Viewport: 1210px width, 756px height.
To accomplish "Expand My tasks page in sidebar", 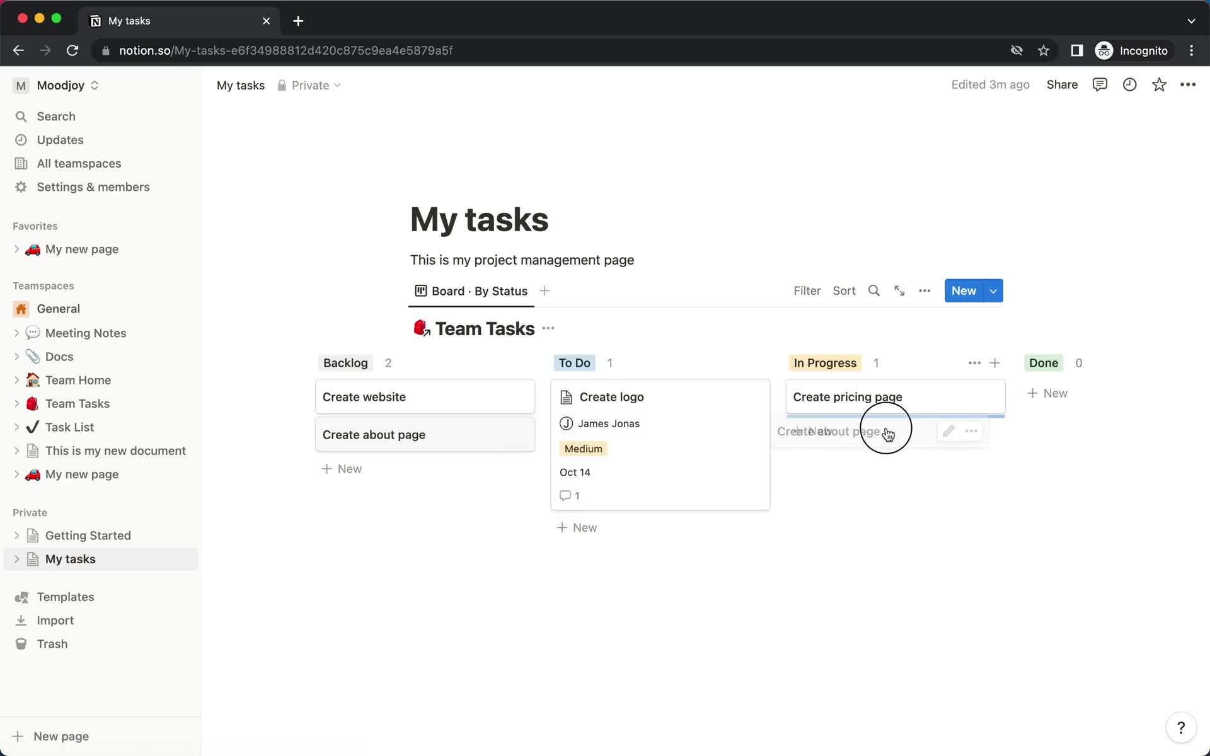I will click(x=16, y=559).
